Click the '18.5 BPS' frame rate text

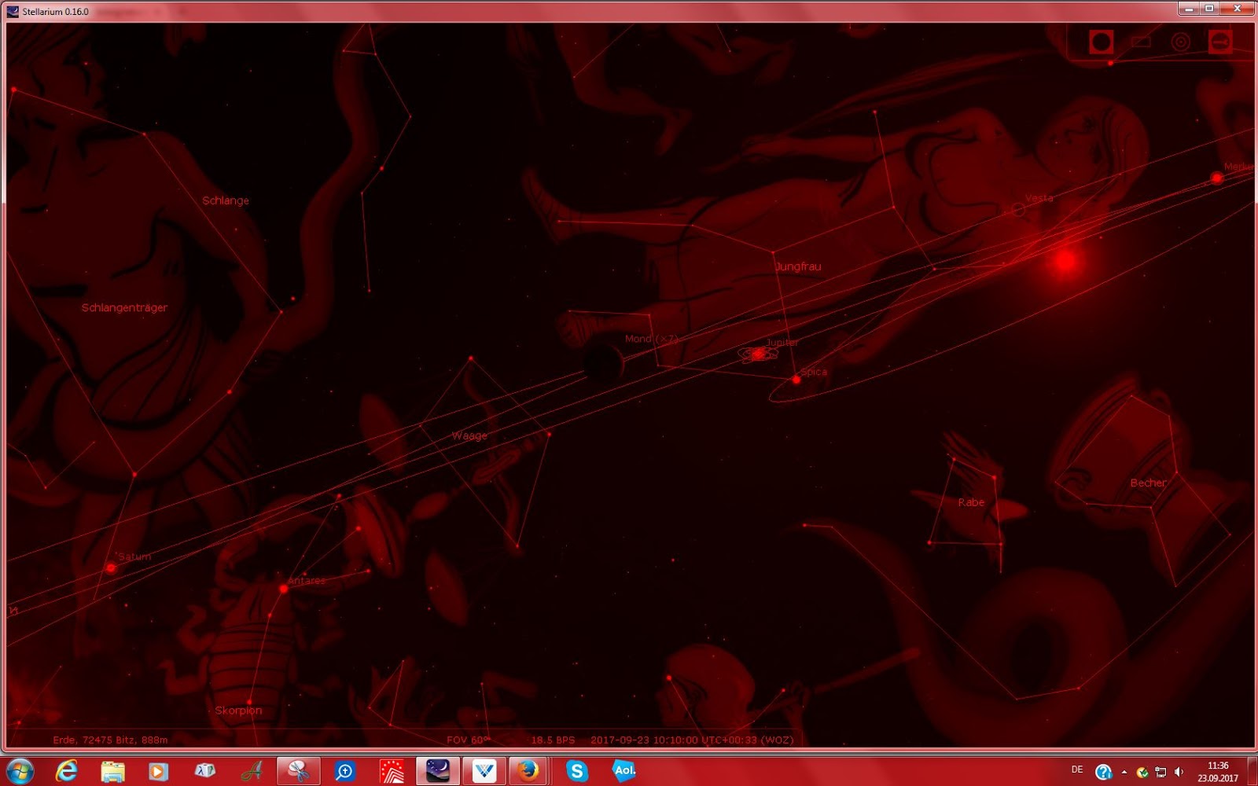(553, 740)
